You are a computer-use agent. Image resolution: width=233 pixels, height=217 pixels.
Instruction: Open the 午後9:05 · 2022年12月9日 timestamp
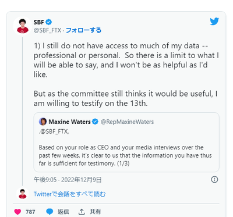68,180
